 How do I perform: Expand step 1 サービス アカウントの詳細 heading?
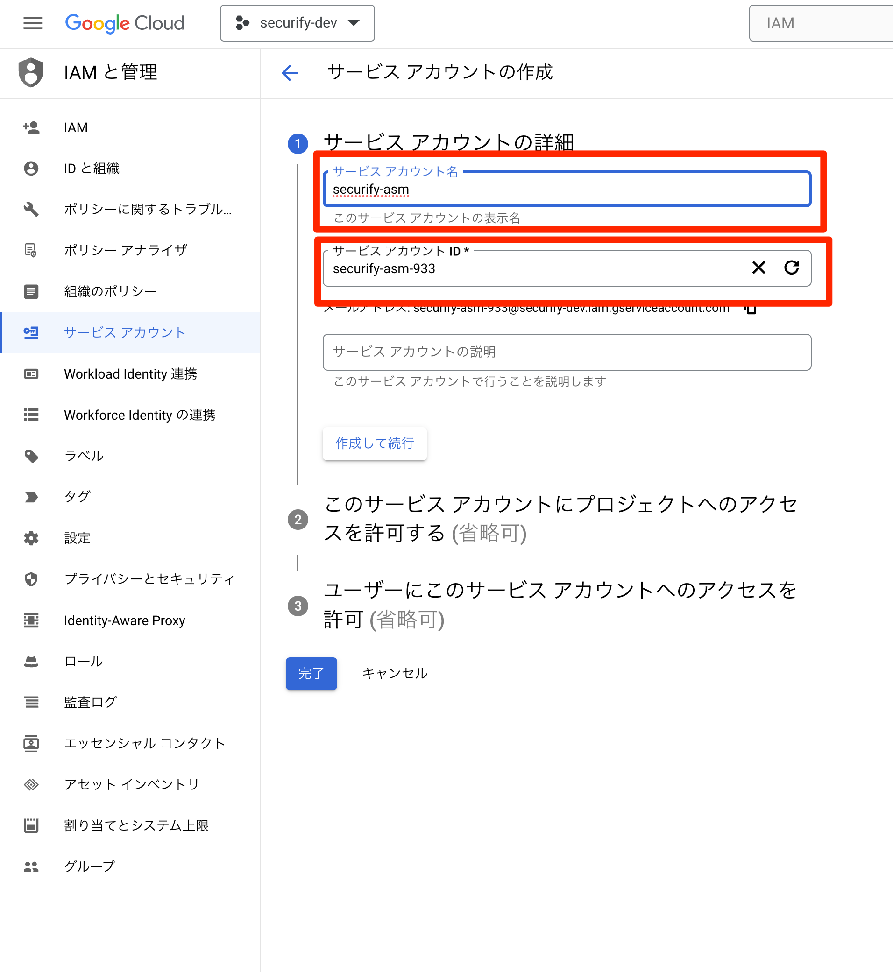coord(448,142)
